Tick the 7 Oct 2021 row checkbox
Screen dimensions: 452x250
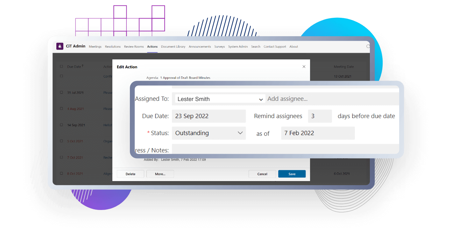tap(61, 157)
